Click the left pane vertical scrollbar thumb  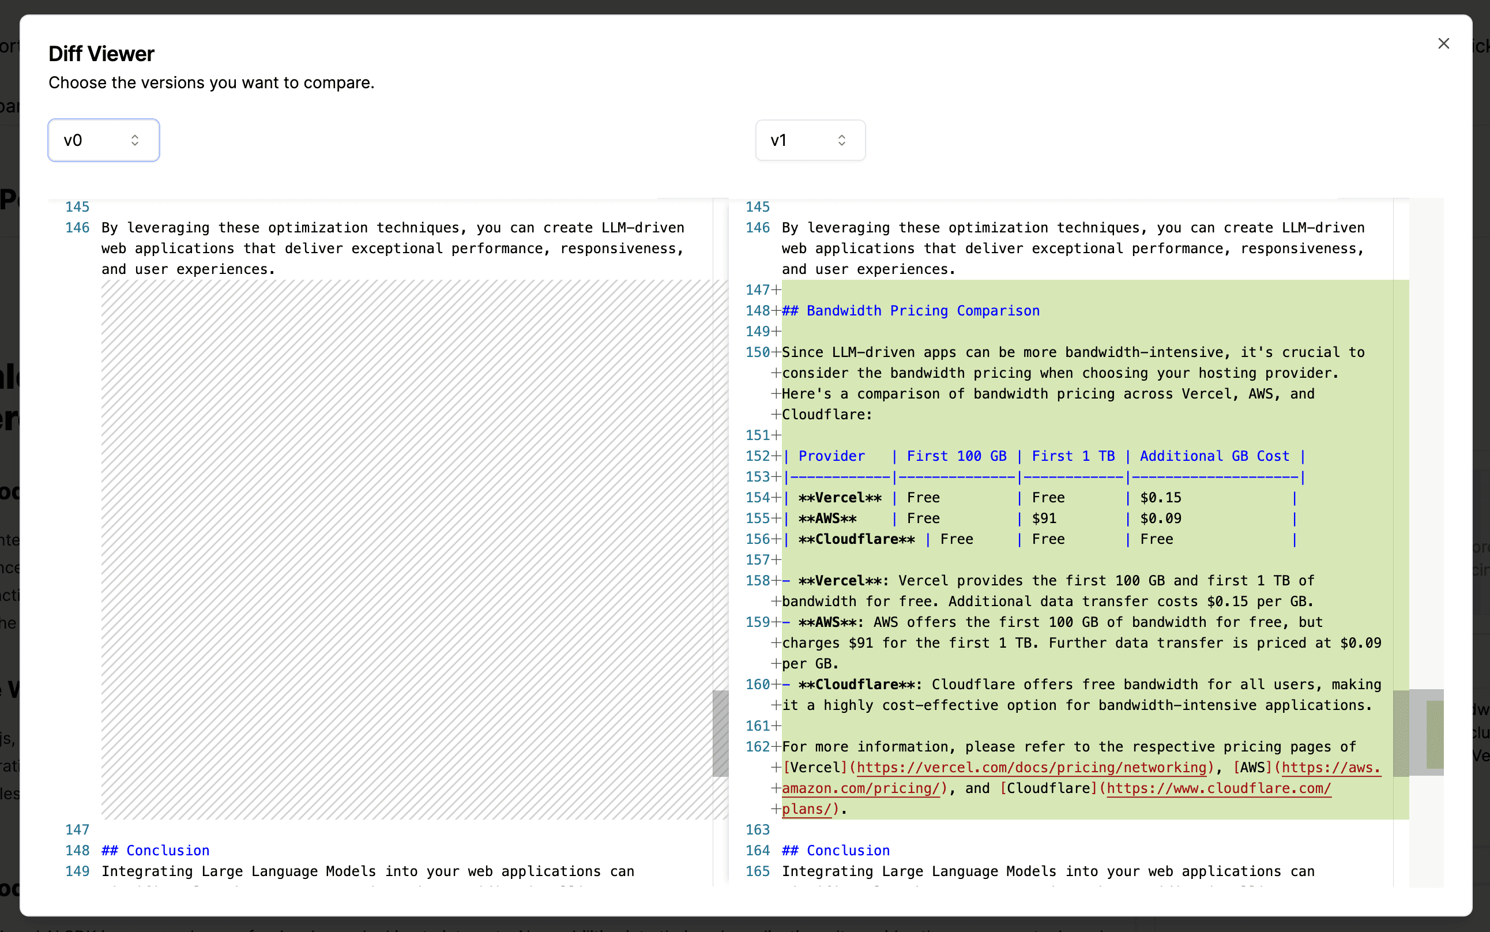point(720,733)
